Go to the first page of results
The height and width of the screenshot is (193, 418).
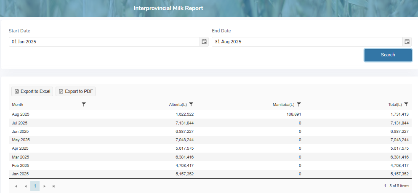pyautogui.click(x=16, y=186)
